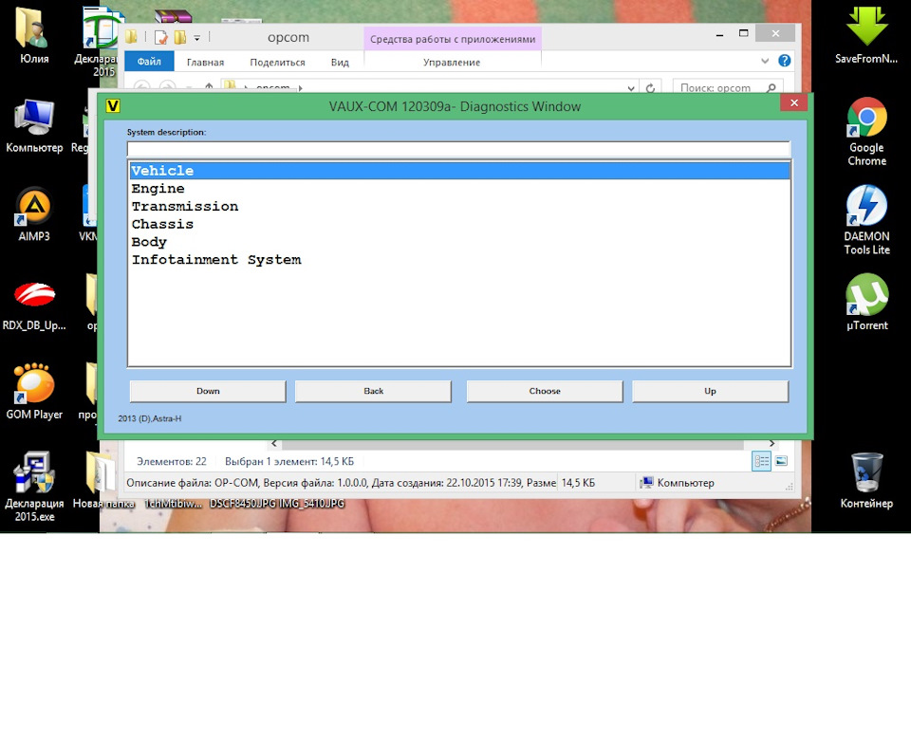Click Компьютер in Explorer details bar

pos(678,483)
